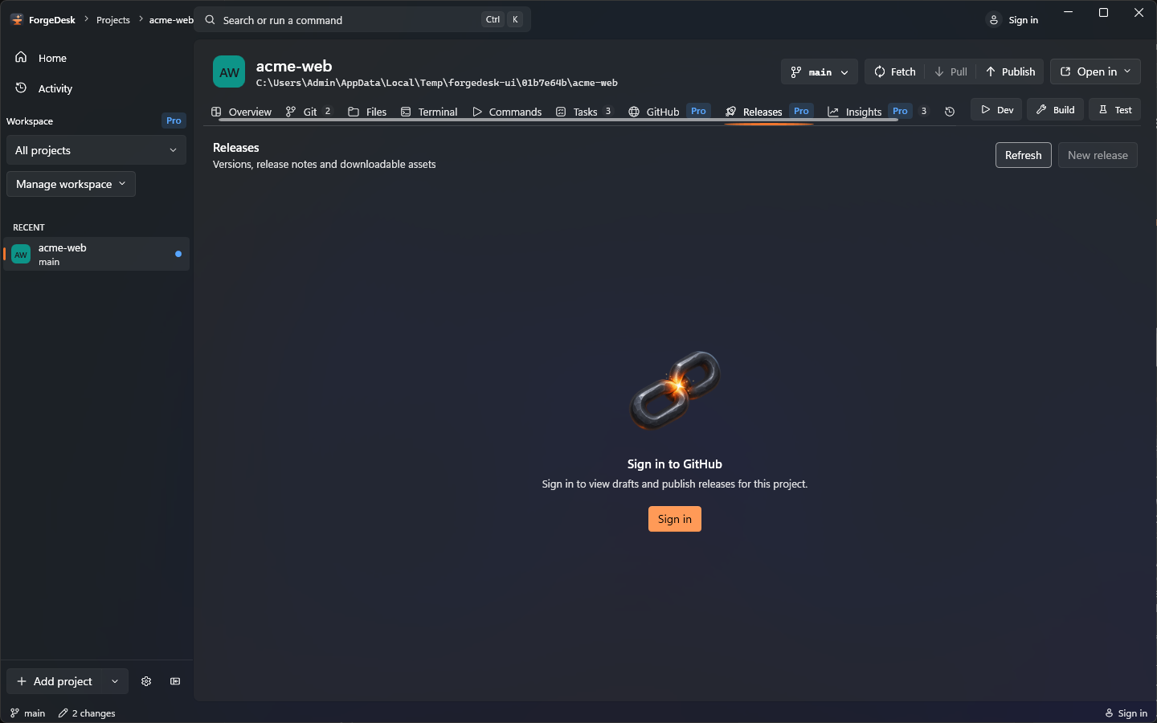Click the ForgeDesk anvil logo
The width and height of the screenshot is (1157, 723).
tap(17, 20)
